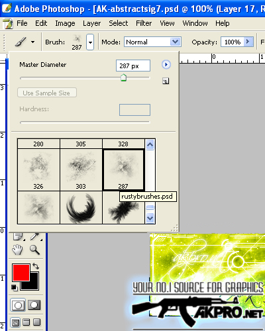This screenshot has width=265, height=331.
Task: Open the Select menu
Action: pyautogui.click(x=118, y=23)
